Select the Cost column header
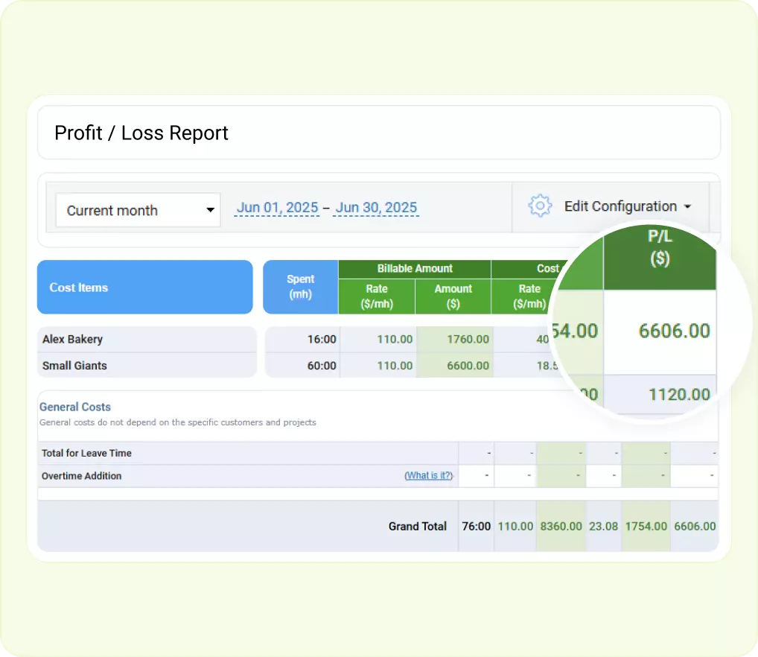Screen dimensions: 758x657 tap(548, 269)
